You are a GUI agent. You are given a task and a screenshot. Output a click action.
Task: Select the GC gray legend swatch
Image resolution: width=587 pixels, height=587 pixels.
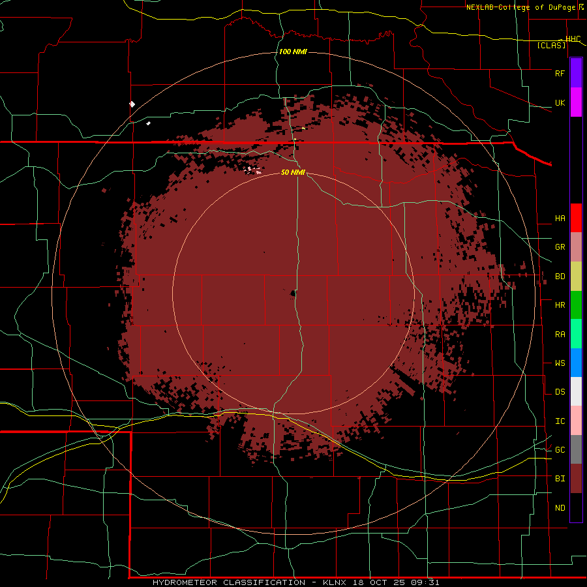[x=576, y=449]
